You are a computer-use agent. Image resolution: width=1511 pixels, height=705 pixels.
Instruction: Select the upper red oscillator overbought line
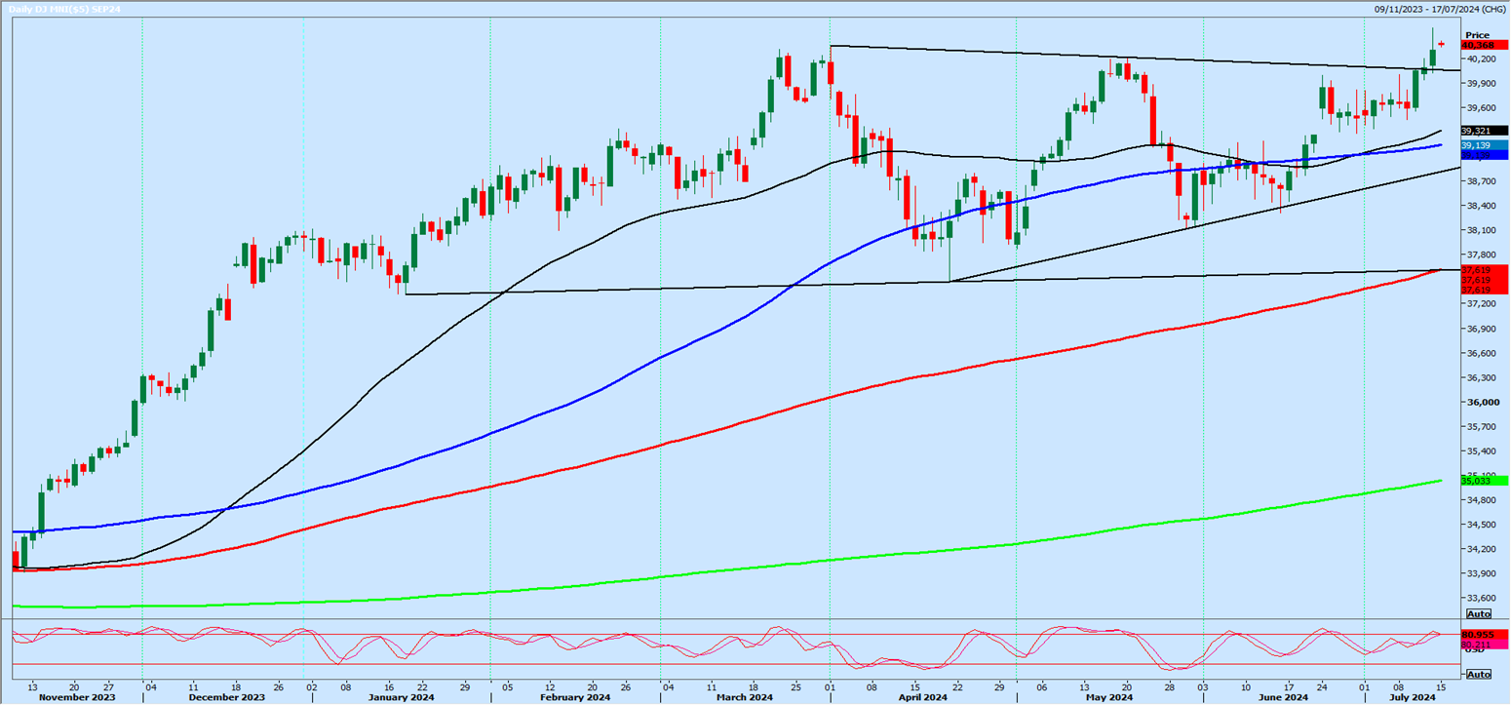tap(682, 635)
